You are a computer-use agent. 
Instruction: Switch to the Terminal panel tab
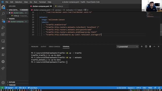point(66,47)
